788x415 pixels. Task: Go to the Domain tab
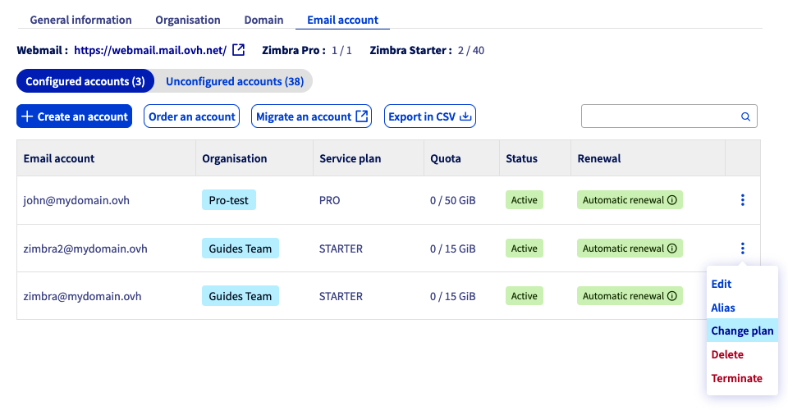[263, 20]
